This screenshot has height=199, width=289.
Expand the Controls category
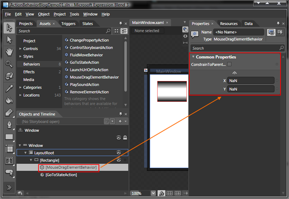pyautogui.click(x=20, y=49)
